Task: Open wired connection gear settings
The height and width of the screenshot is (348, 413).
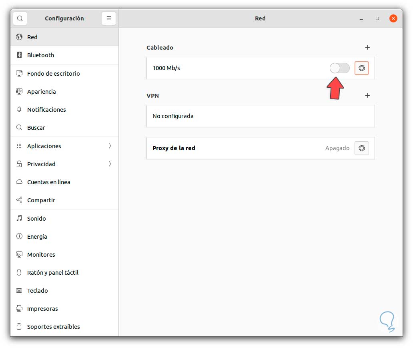Action: [x=362, y=68]
